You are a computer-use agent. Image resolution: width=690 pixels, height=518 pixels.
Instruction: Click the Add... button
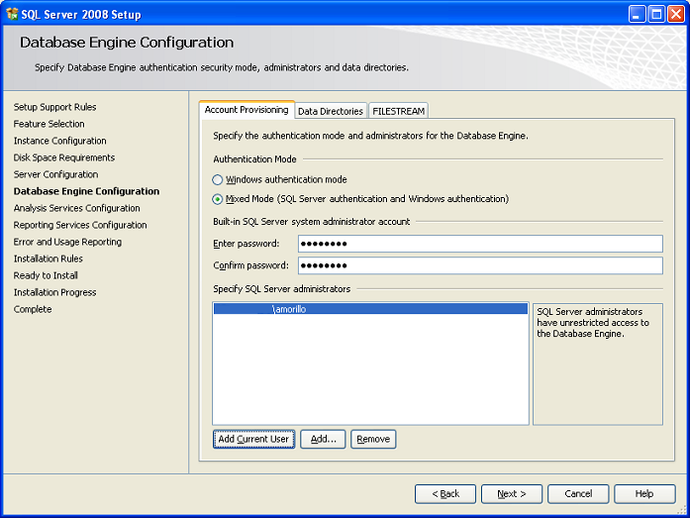[x=323, y=439]
